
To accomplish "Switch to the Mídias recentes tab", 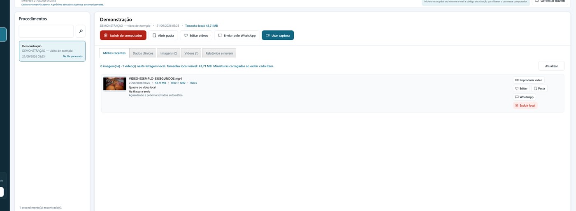I will coord(114,53).
